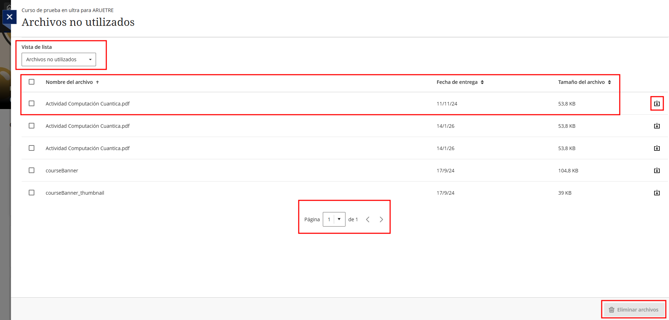Check the box for courseBanner

point(32,170)
